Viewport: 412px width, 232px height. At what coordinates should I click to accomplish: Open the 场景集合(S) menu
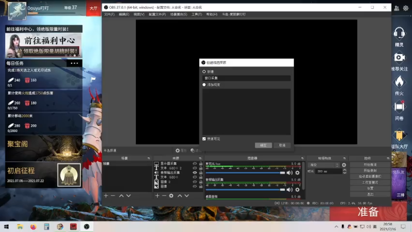pos(178,14)
